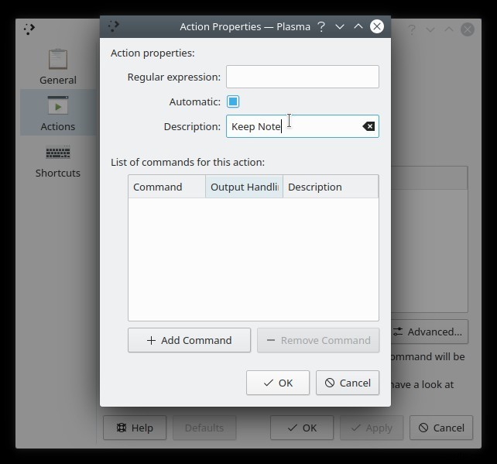
Task: Click the disabled Remove Command button
Action: [x=318, y=340]
